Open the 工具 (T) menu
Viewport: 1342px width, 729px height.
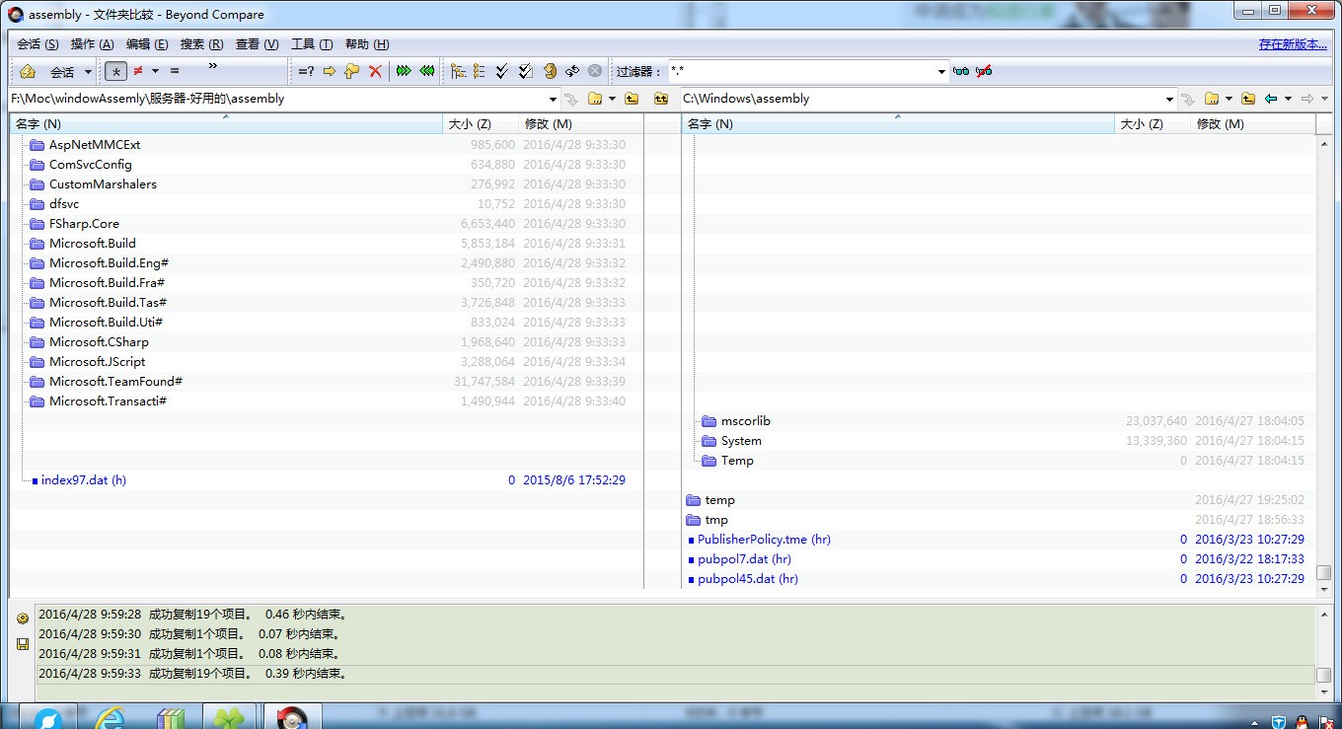point(312,44)
